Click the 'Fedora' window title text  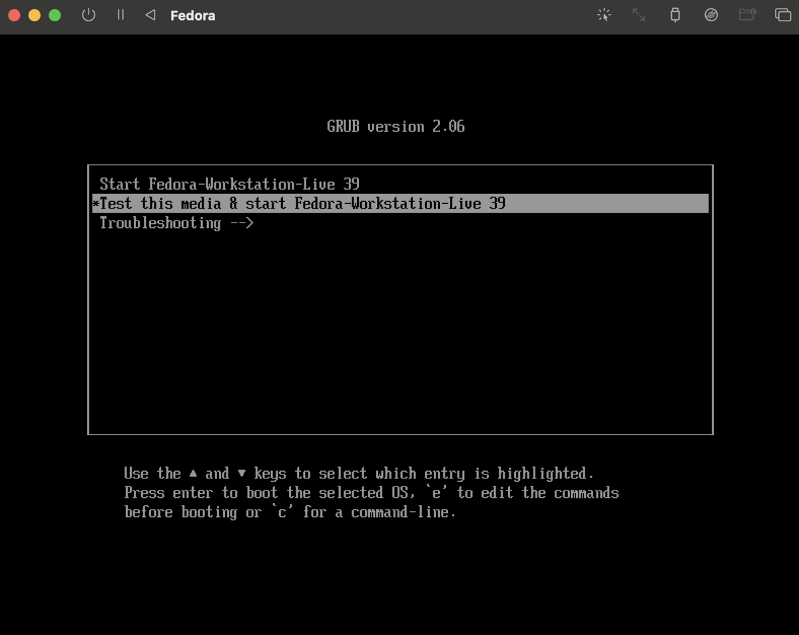click(x=192, y=15)
